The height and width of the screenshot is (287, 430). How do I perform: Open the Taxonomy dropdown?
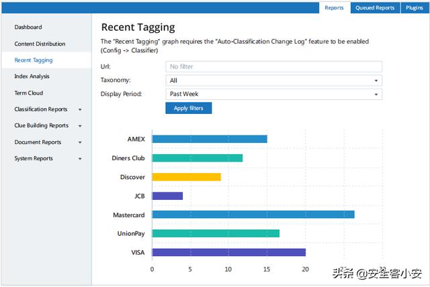[x=273, y=80]
